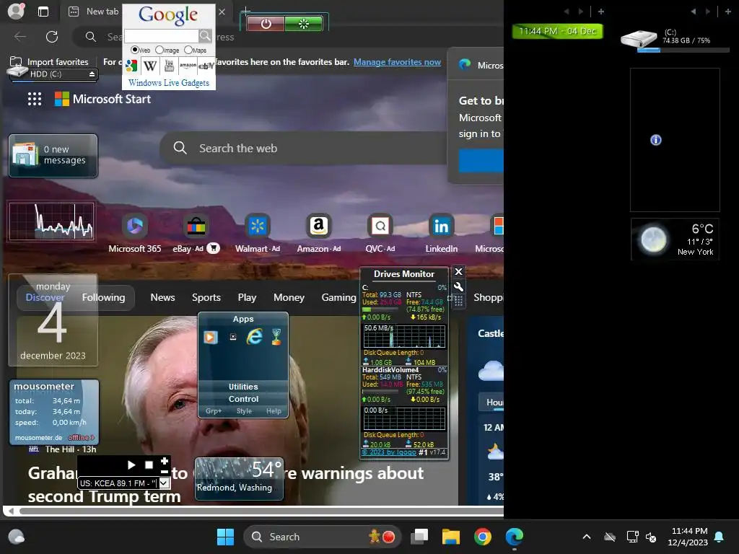Open File Explorer from the taskbar
Viewport: 739px width, 554px height.
tap(450, 537)
